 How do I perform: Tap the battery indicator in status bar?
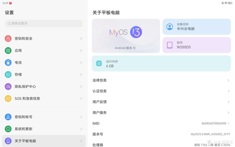[x=230, y=3]
